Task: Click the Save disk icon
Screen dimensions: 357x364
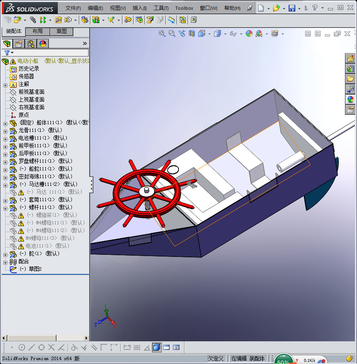Action: point(292,8)
